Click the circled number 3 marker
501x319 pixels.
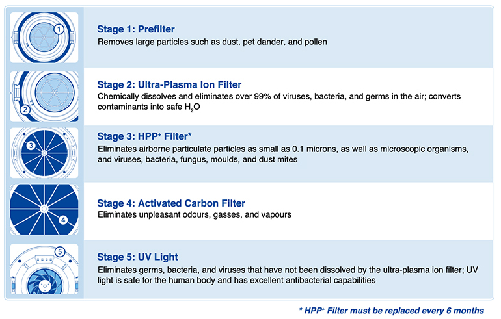coord(29,144)
